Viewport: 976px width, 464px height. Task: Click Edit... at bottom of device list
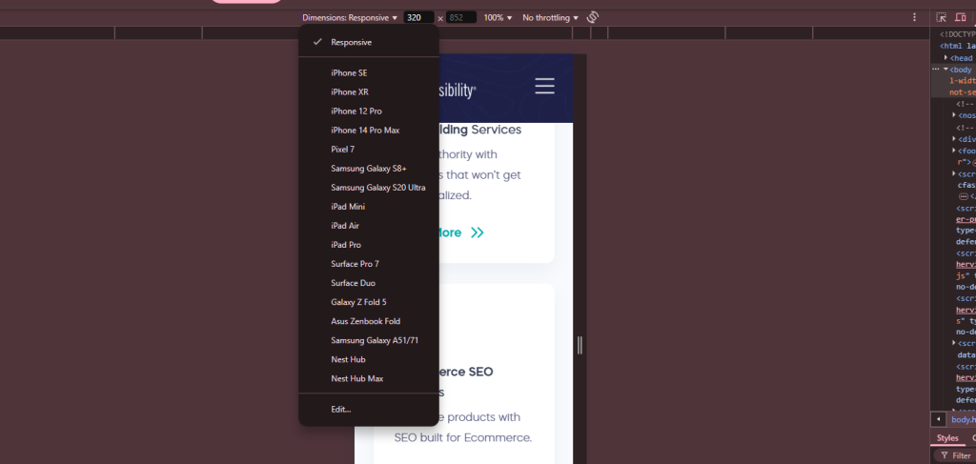coord(340,409)
